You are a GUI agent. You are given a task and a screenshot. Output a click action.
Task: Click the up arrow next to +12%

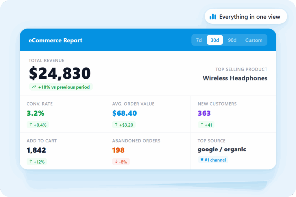tap(31, 162)
